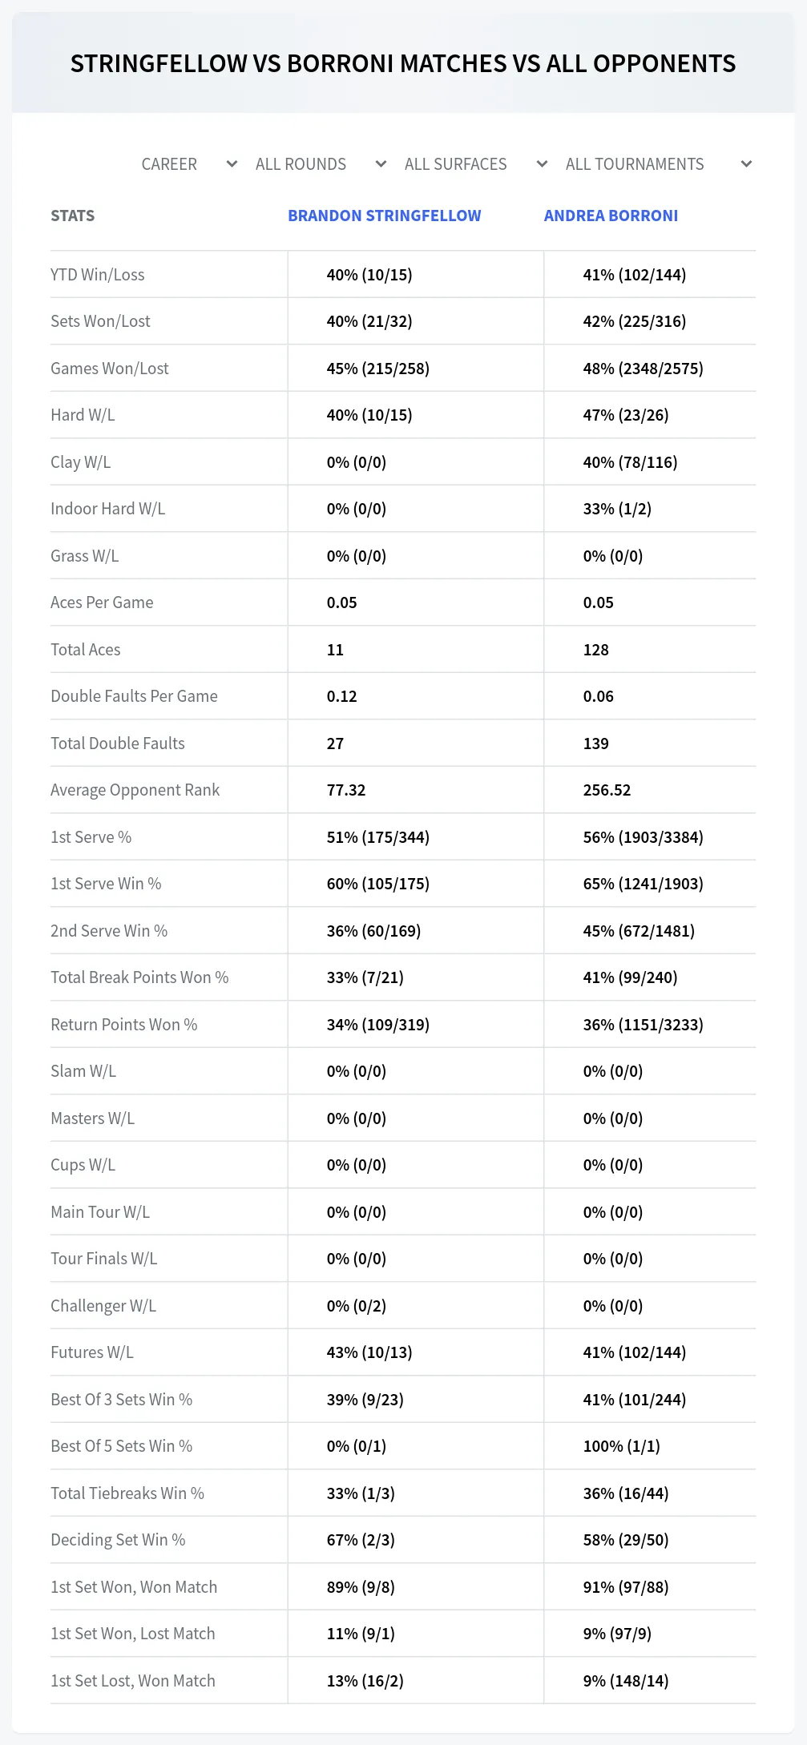Click the chevron beside ALL SURFACES
This screenshot has width=807, height=1745.
point(542,164)
